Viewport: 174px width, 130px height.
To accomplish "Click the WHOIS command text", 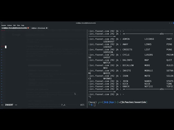I will [107, 73].
